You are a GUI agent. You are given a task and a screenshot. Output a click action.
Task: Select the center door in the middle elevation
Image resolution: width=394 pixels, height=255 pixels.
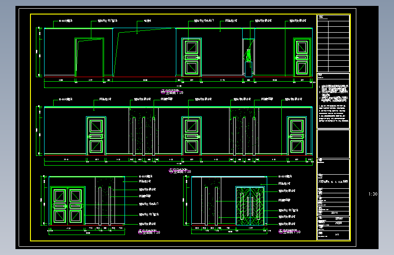[x=191, y=136]
